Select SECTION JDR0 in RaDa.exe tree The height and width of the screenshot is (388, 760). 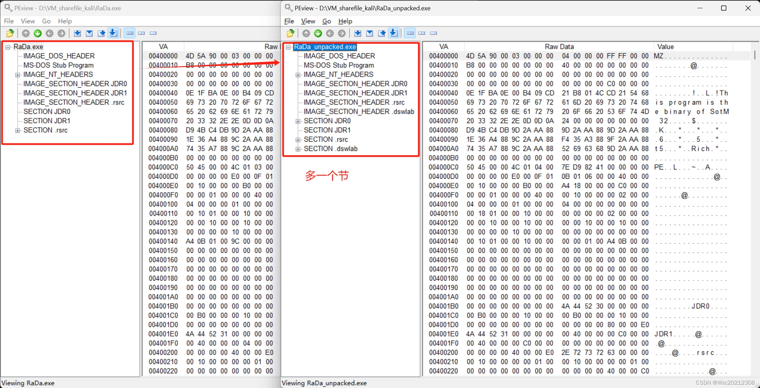tap(47, 111)
